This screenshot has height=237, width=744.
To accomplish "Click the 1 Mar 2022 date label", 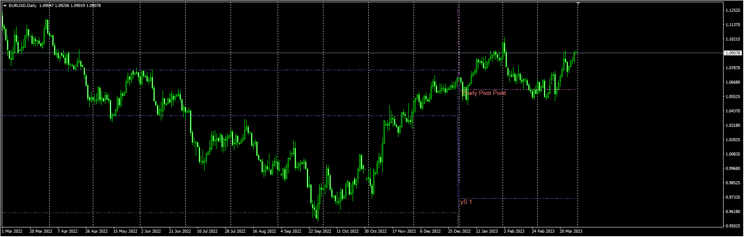I will click(12, 231).
